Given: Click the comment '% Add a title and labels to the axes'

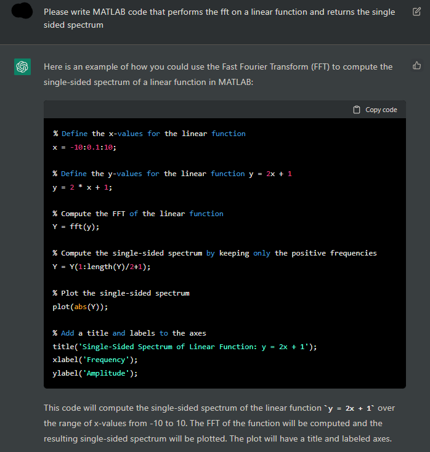Looking at the screenshot, I should [129, 333].
